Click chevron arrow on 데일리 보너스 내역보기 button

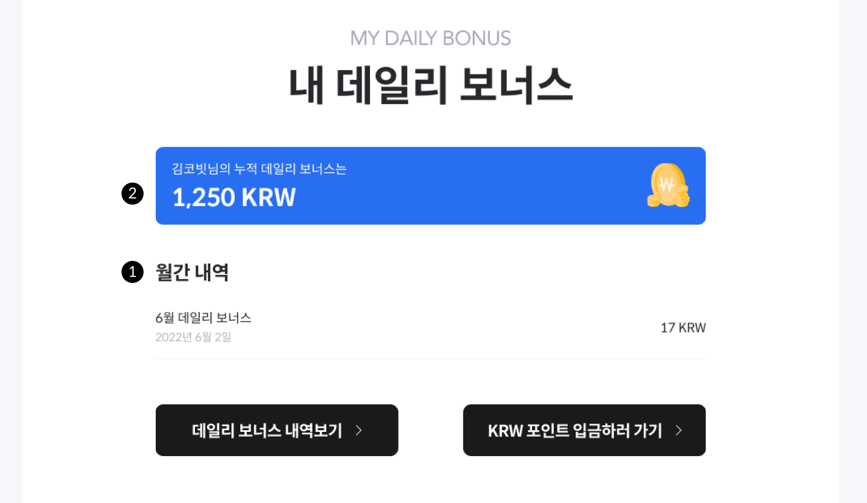point(358,430)
